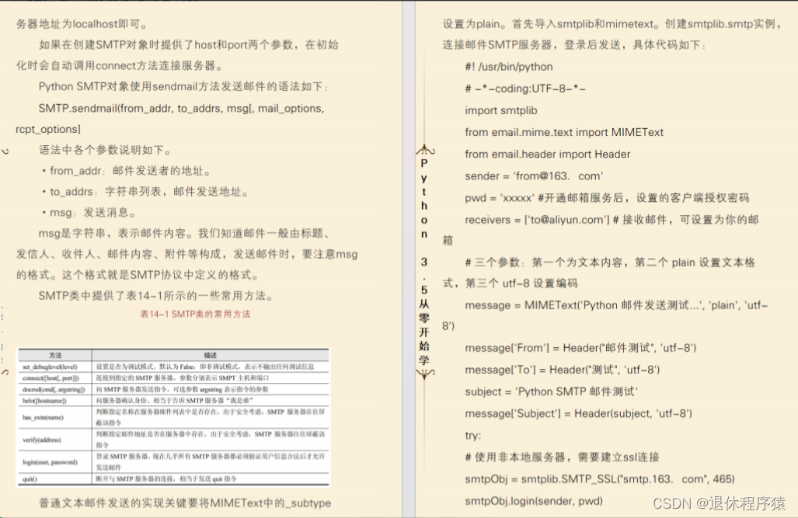Click the line '语法中各个参数说明如下'

point(106,150)
